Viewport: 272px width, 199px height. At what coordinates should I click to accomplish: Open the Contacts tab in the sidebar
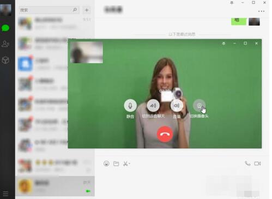[5, 44]
